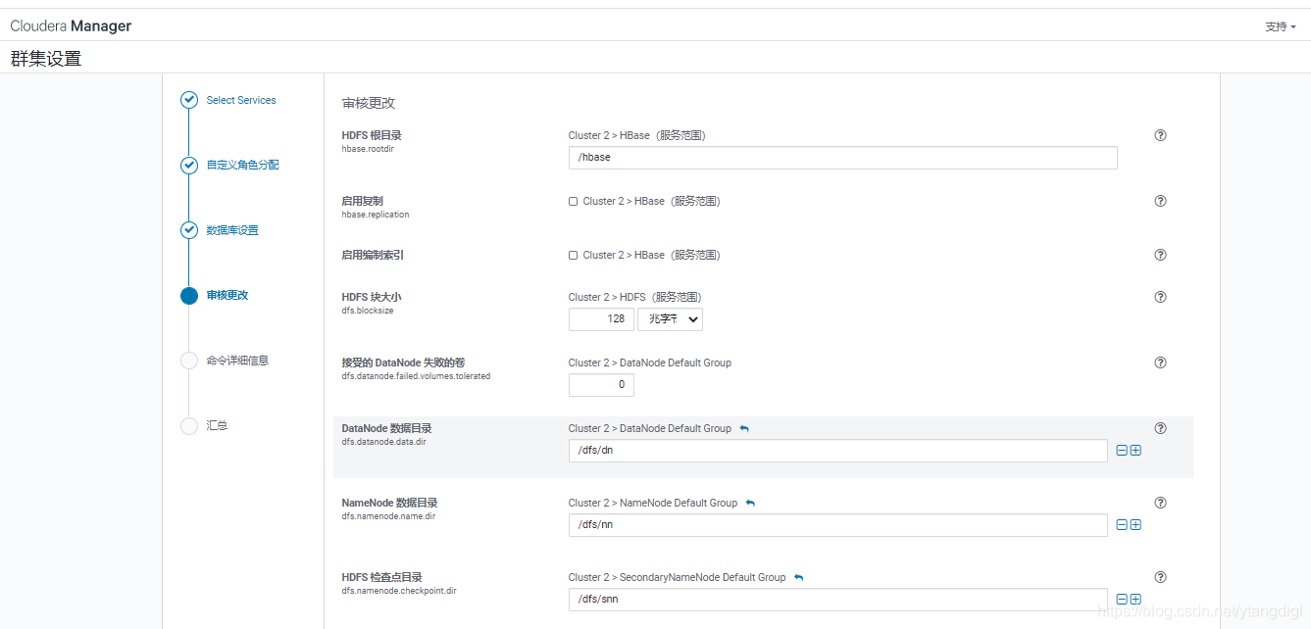Click the 审核更改 current step circle
This screenshot has width=1311, height=629.
coord(189,296)
